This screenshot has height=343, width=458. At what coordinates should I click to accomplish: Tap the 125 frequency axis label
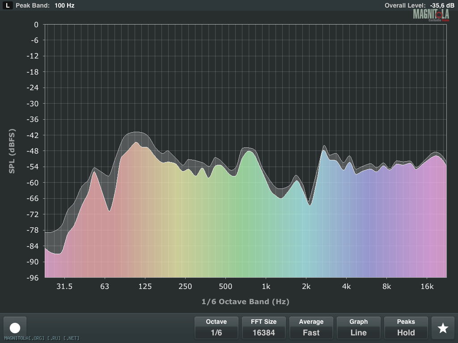click(x=145, y=286)
